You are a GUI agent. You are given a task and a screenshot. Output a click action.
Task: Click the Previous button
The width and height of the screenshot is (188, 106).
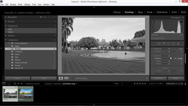[159, 78]
